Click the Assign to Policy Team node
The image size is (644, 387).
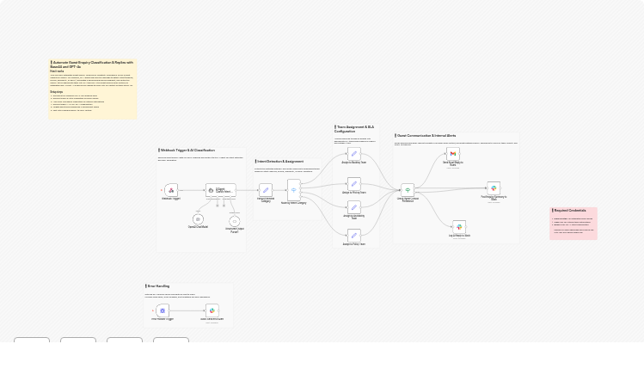coord(353,235)
